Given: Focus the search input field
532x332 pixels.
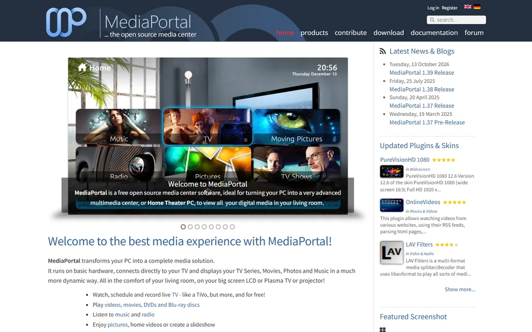Looking at the screenshot, I should click(x=457, y=20).
